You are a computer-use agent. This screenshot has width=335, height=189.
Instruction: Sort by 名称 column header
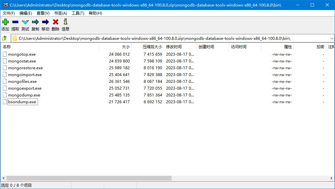[50, 47]
